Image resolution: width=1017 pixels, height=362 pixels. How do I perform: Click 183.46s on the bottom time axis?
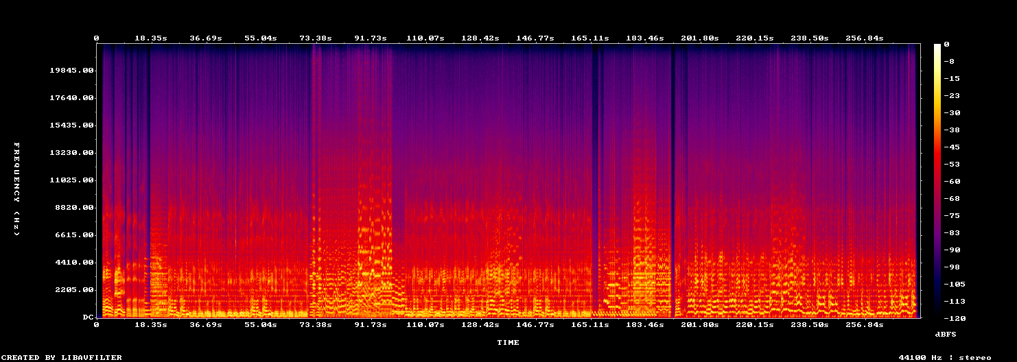point(645,325)
